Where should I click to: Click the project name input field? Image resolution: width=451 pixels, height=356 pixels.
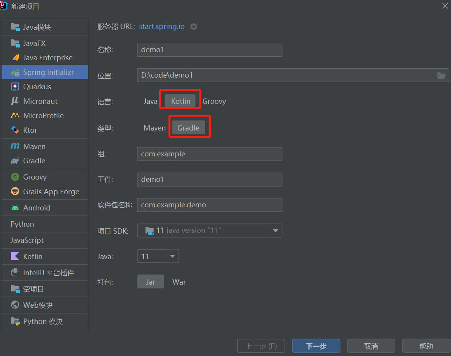coord(210,50)
